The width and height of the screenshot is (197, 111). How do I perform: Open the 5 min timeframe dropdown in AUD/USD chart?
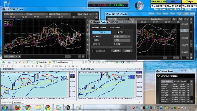(139, 19)
